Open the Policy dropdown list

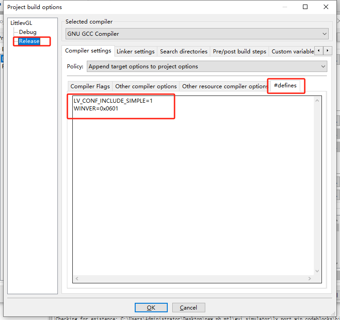pos(207,67)
